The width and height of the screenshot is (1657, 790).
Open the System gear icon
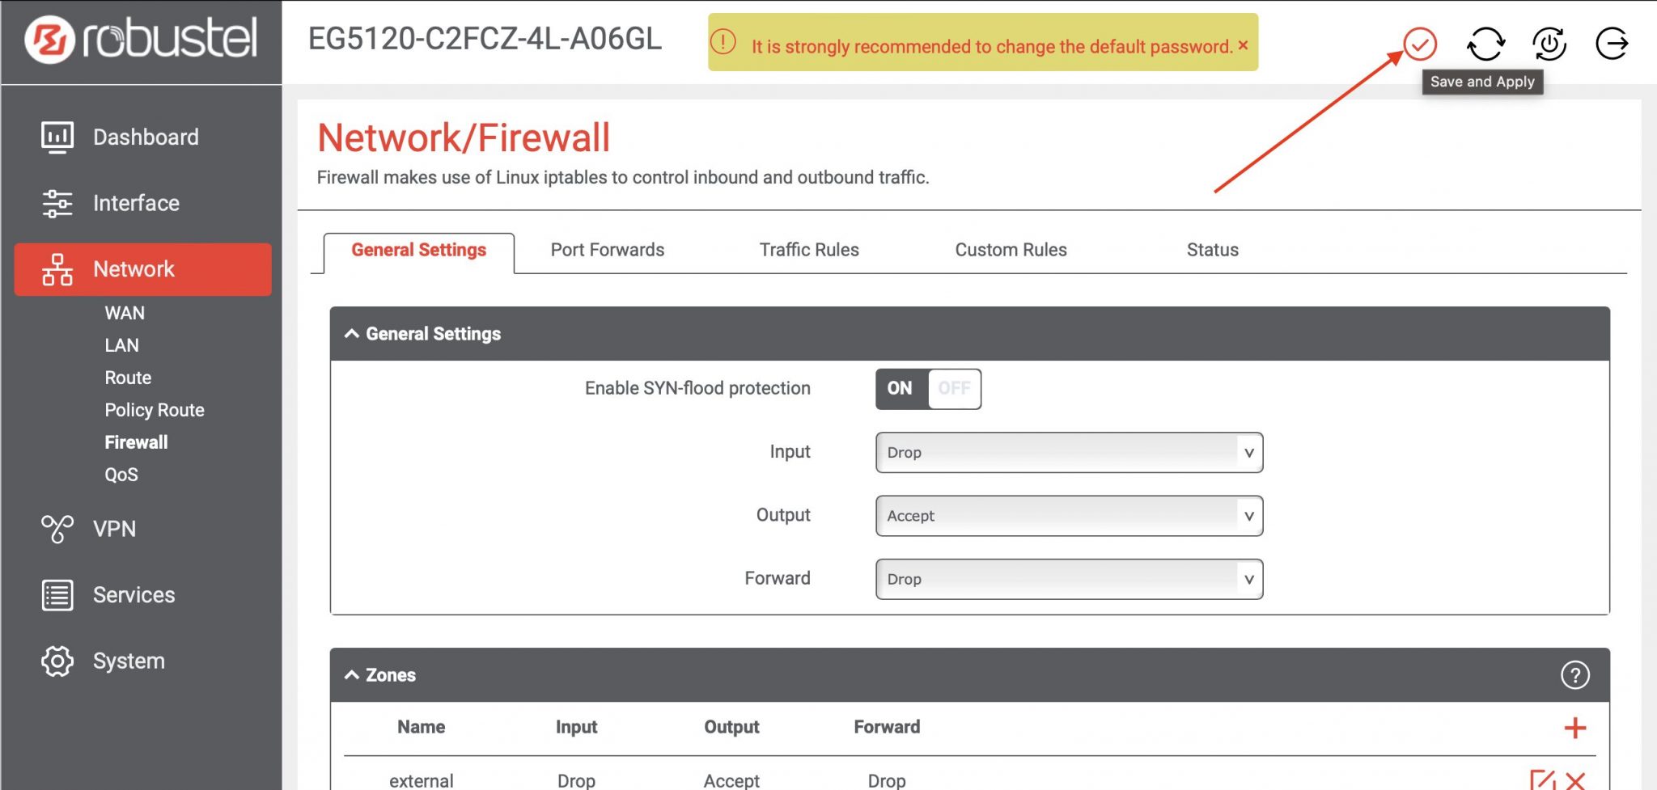pos(56,661)
